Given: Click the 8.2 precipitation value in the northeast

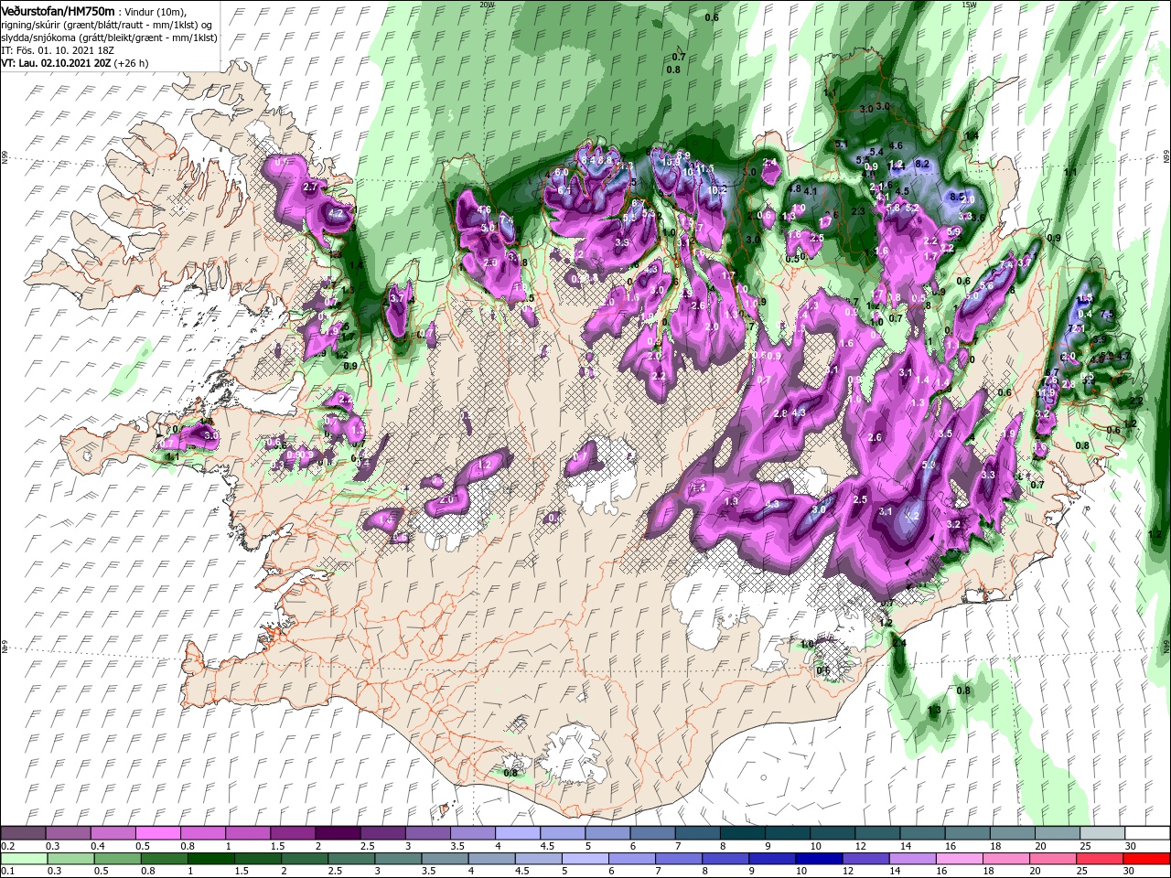Looking at the screenshot, I should click(922, 164).
